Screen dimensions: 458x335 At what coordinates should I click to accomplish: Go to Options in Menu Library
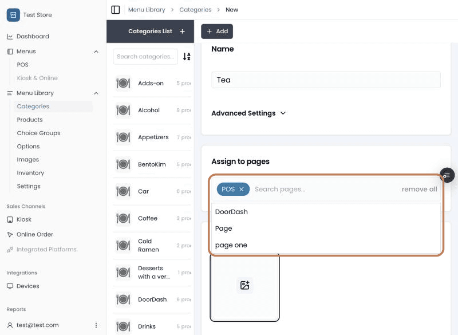[28, 147]
